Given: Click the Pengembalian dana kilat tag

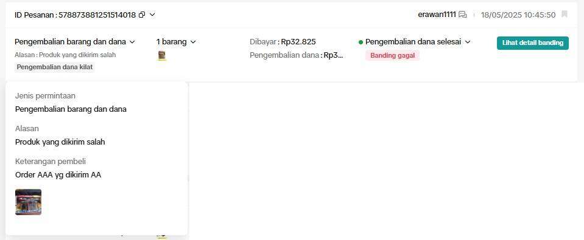Looking at the screenshot, I should point(55,67).
